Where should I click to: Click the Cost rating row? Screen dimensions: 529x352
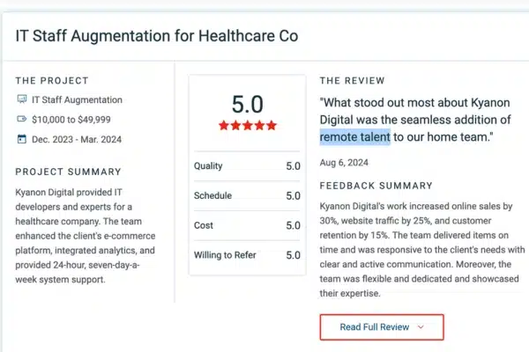[x=247, y=225]
